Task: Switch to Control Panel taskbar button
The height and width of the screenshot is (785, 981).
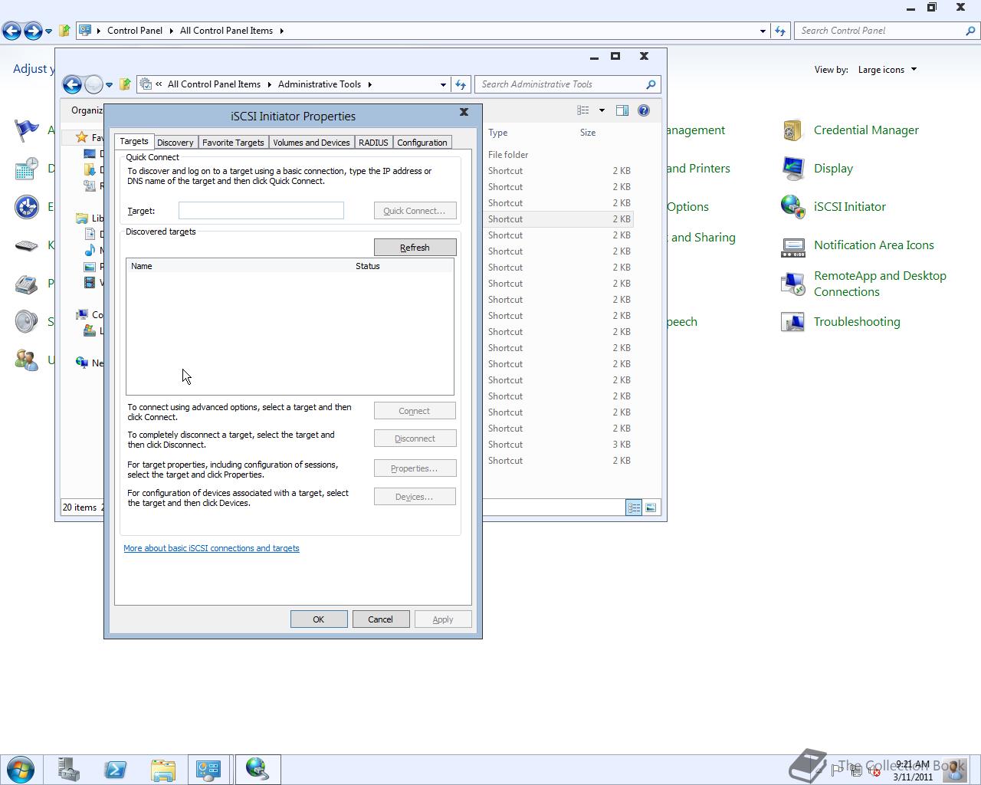Action: [x=208, y=769]
